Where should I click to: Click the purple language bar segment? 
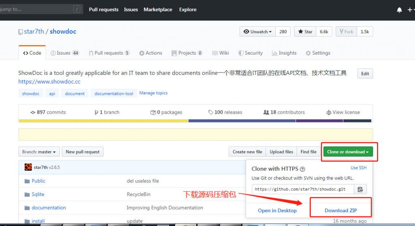(319, 121)
